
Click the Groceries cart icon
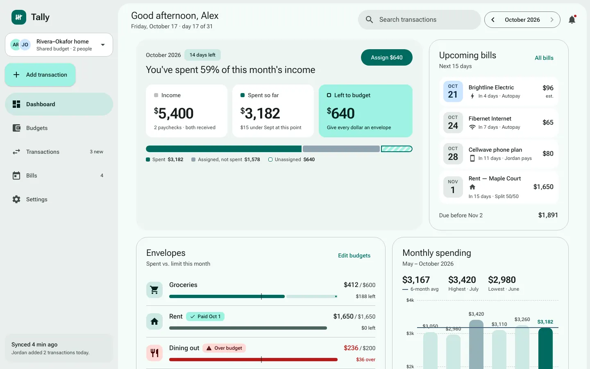coord(154,290)
